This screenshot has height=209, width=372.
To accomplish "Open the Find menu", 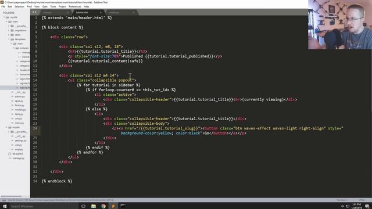I will (x=30, y=6).
